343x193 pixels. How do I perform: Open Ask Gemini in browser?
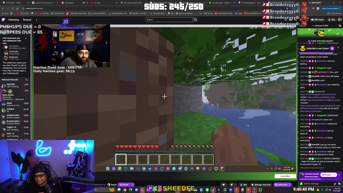315,3
